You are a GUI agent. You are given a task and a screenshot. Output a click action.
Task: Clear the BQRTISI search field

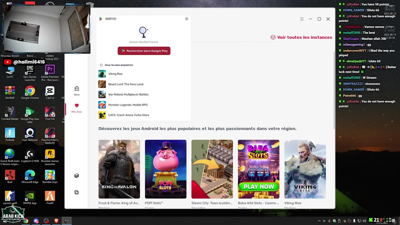187,19
